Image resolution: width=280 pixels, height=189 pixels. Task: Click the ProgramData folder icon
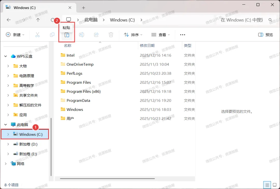pos(63,100)
